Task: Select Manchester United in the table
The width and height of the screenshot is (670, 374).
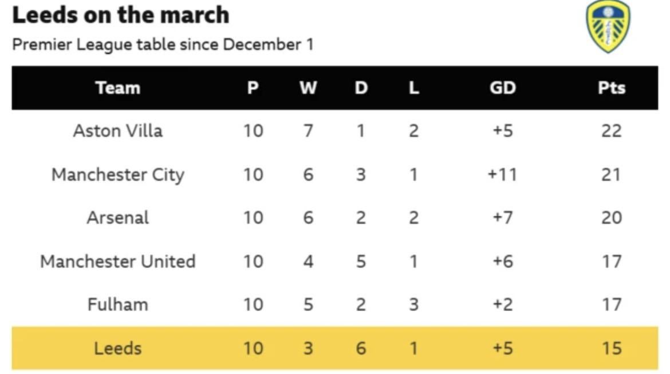Action: click(x=118, y=261)
